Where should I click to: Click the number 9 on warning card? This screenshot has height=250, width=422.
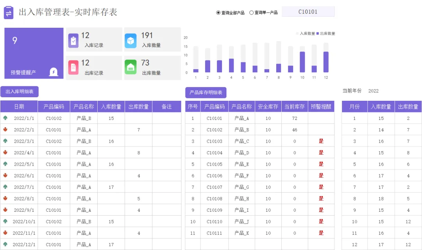point(15,40)
